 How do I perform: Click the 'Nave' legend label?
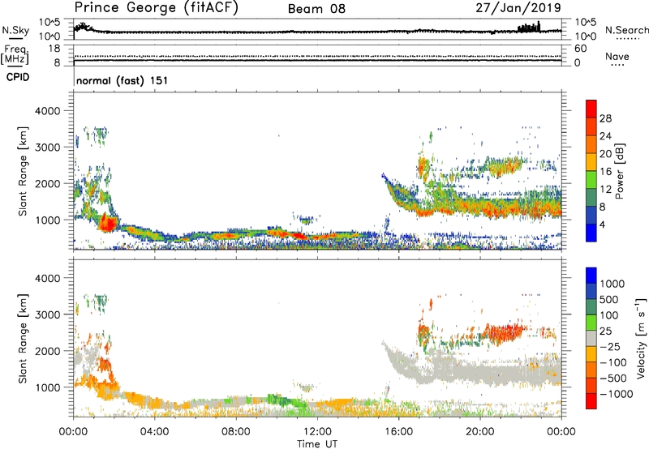click(x=617, y=57)
